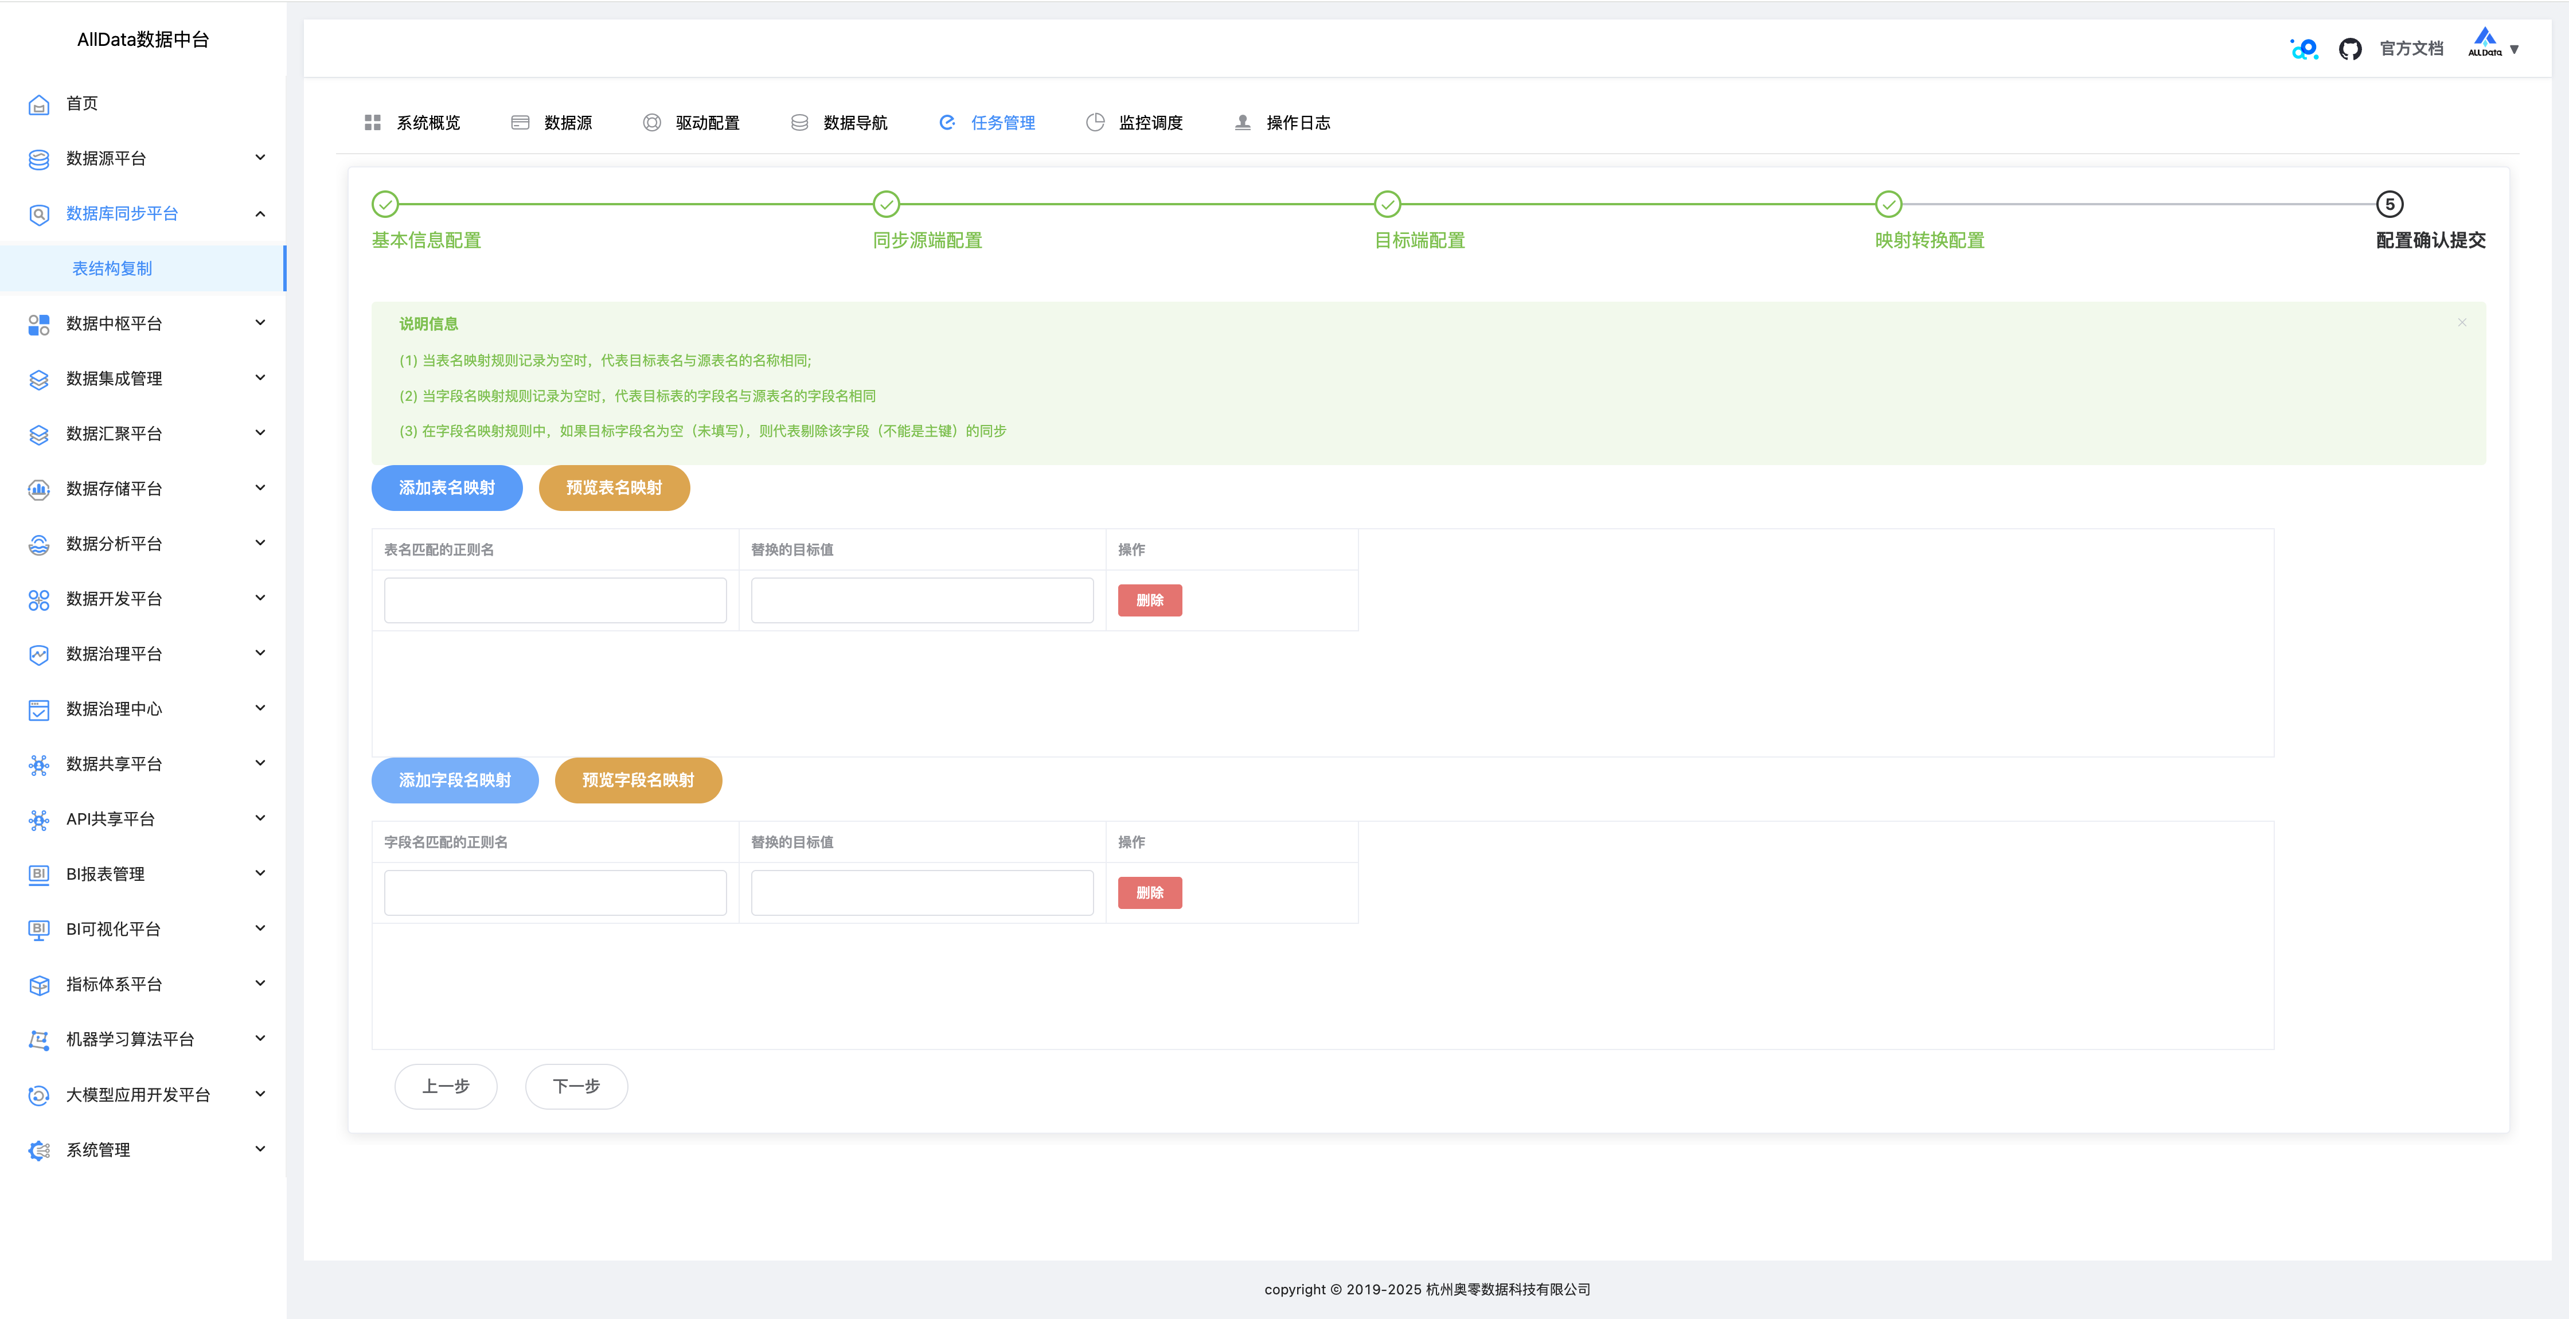Screen dimensions: 2569x1319
Task: Expand the 数据中枢平台 menu
Action: [x=260, y=323]
